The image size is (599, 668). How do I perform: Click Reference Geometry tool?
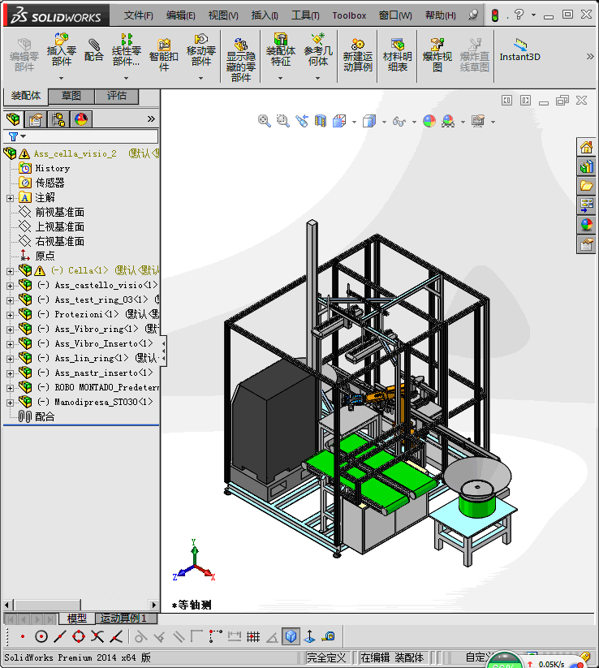(x=318, y=50)
